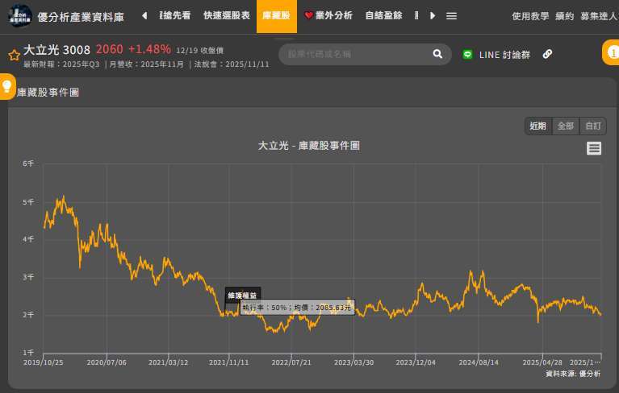Image resolution: width=619 pixels, height=393 pixels.
Task: Open the chart export context menu
Action: tap(594, 148)
